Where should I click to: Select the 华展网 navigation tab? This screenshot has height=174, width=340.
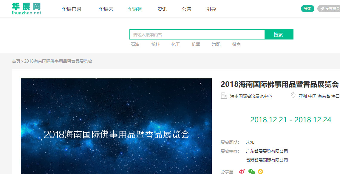pyautogui.click(x=135, y=9)
